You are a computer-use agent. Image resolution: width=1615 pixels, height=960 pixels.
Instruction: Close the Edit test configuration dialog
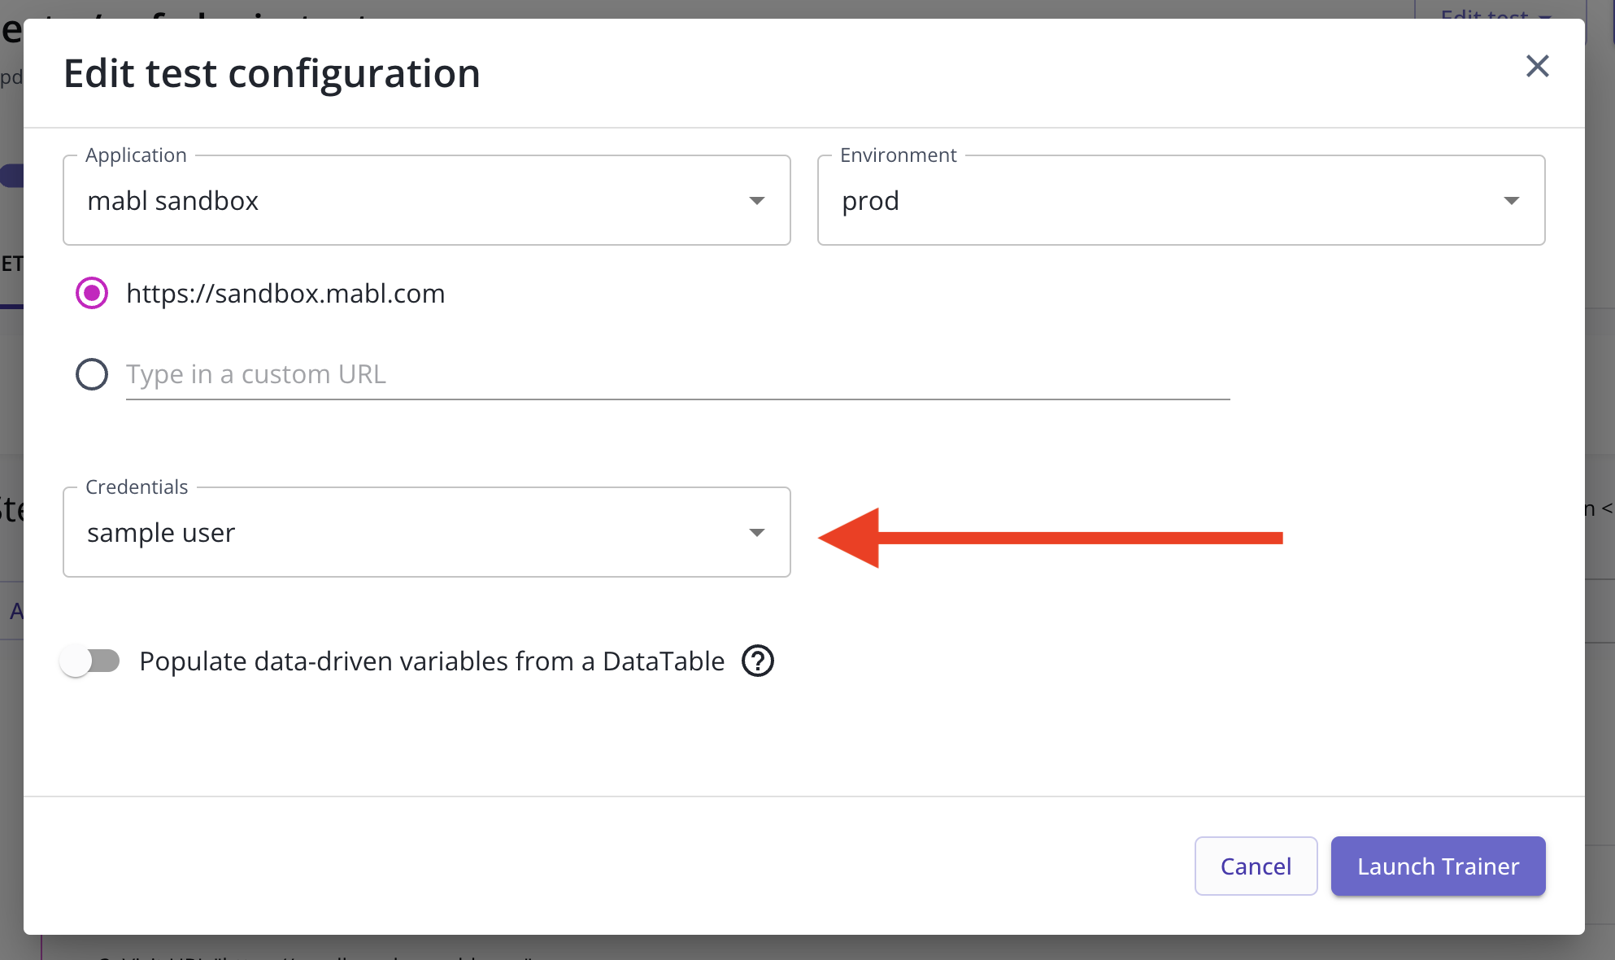1537,66
